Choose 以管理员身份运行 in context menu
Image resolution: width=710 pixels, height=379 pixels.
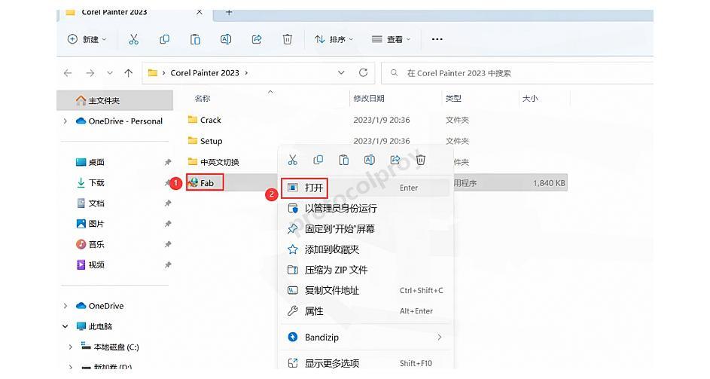point(365,209)
